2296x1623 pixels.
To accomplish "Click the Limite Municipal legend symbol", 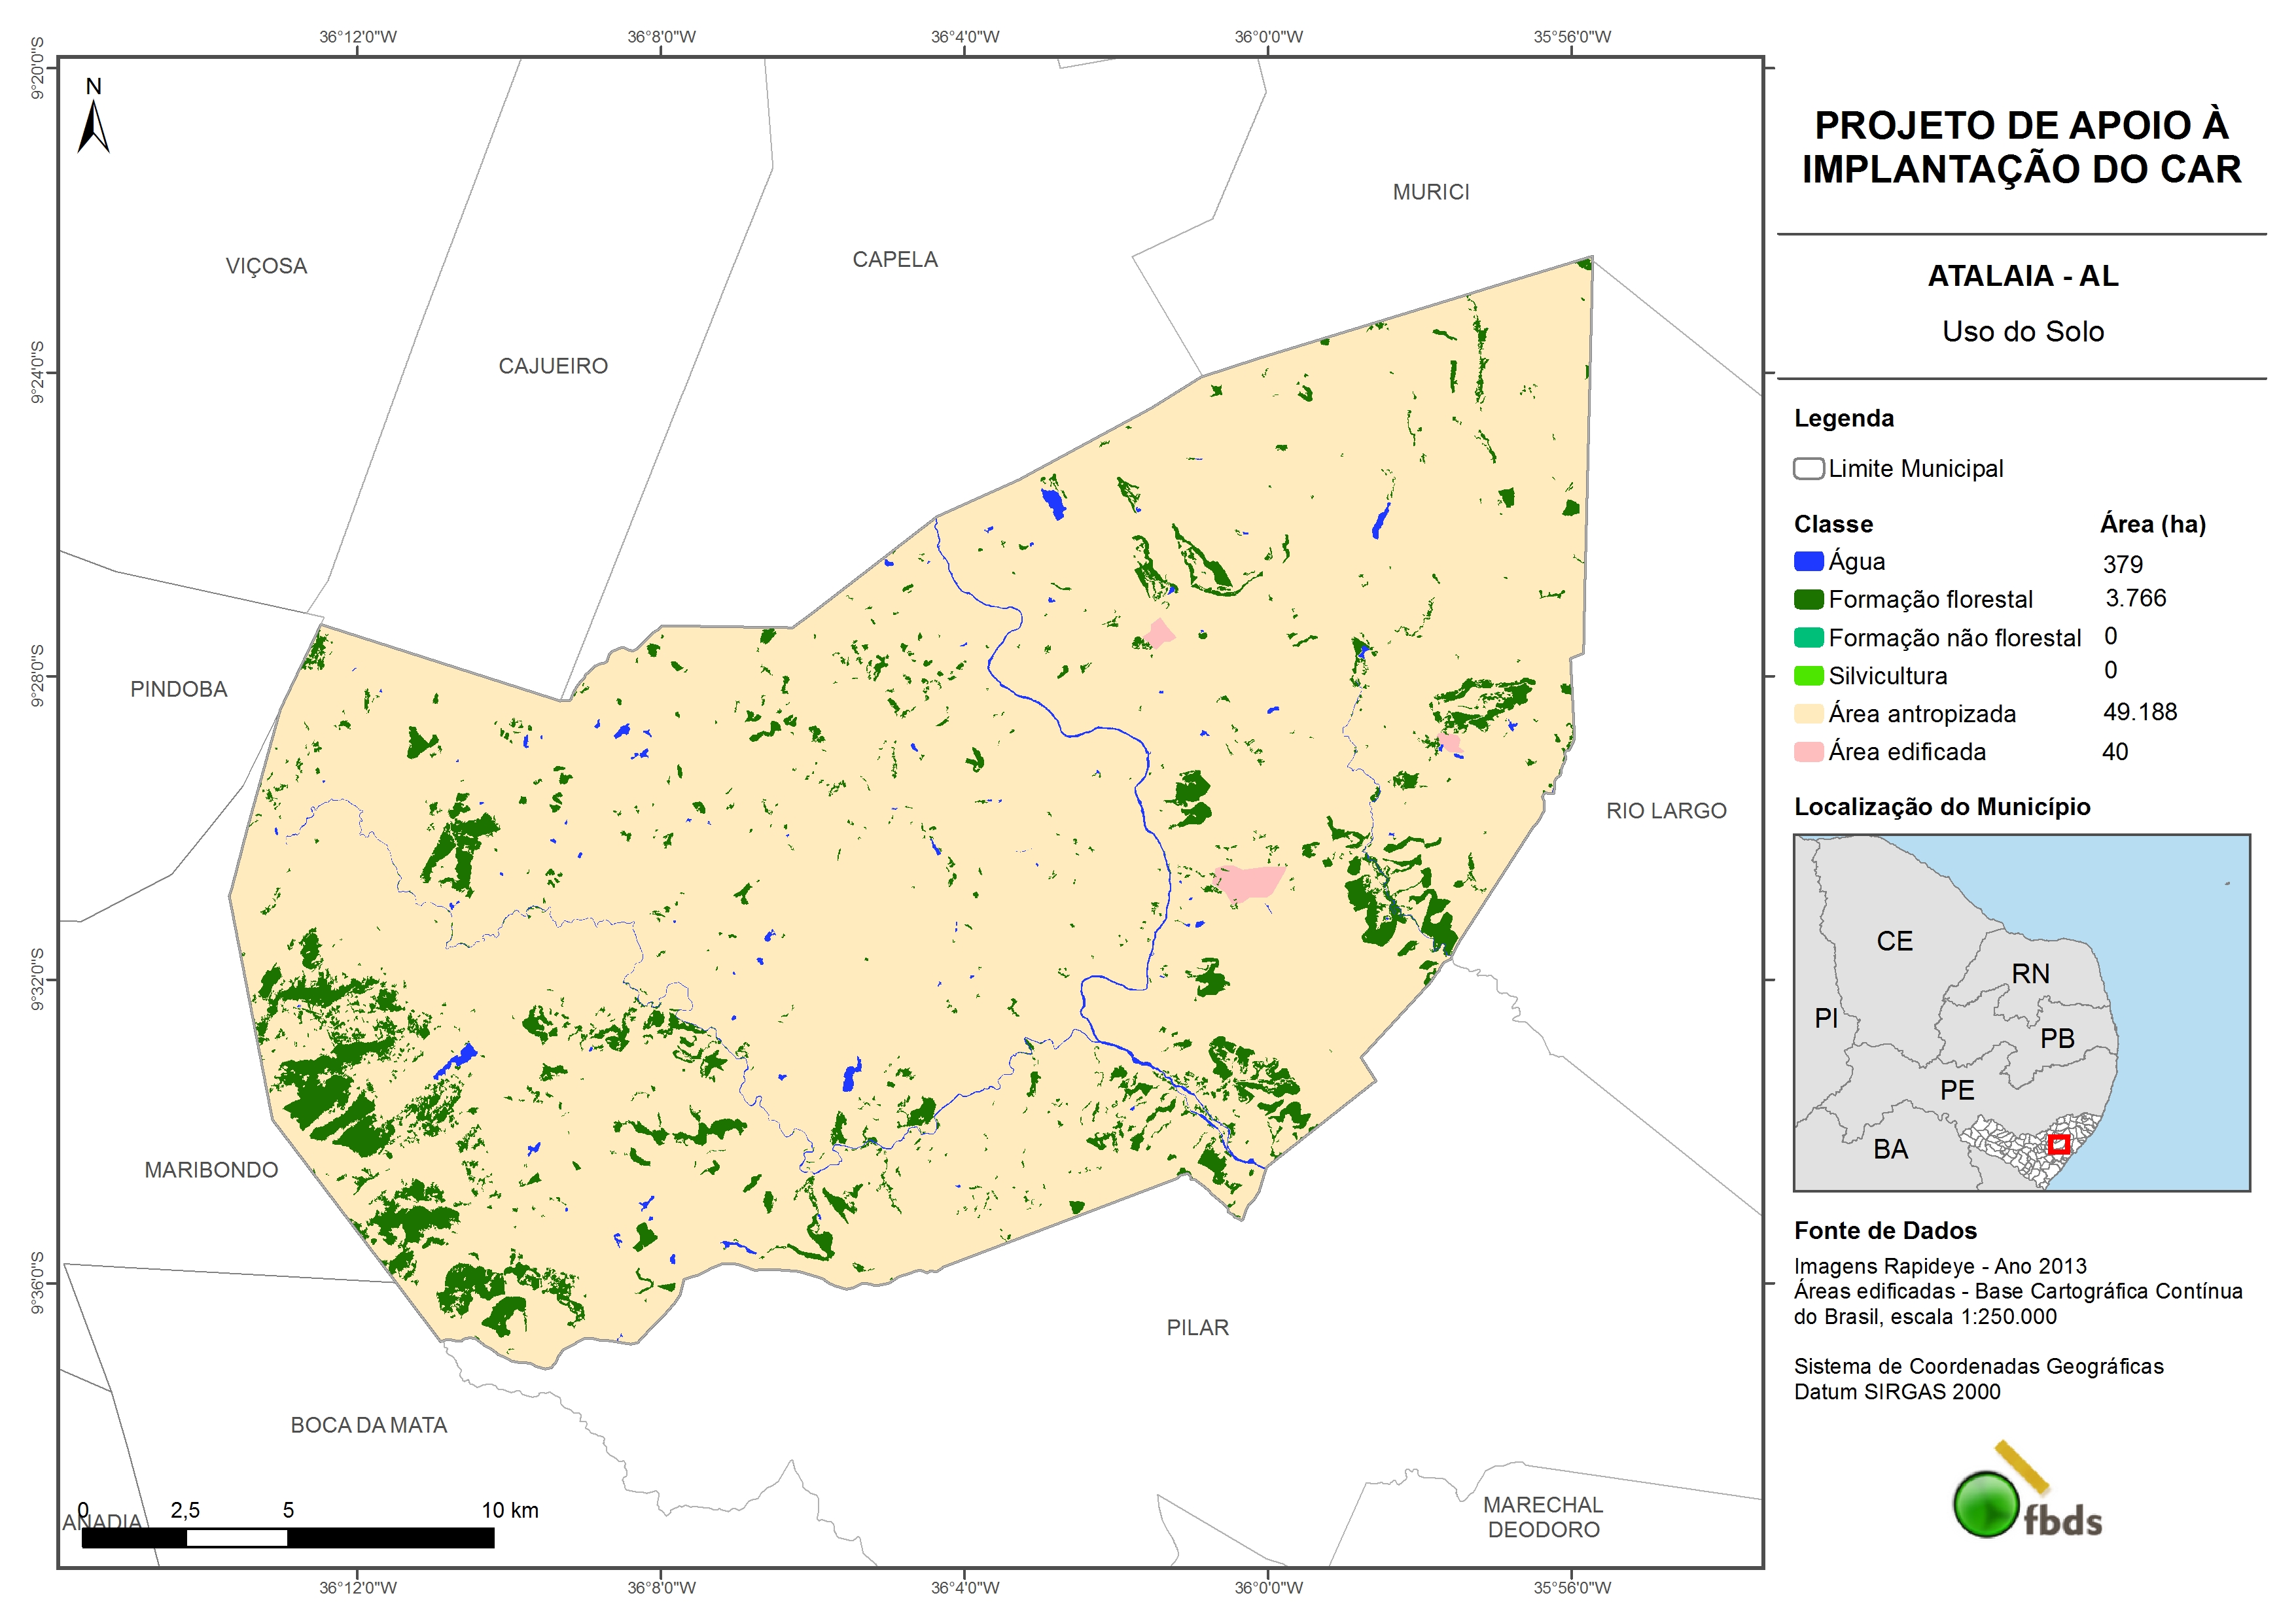I will [x=1808, y=469].
